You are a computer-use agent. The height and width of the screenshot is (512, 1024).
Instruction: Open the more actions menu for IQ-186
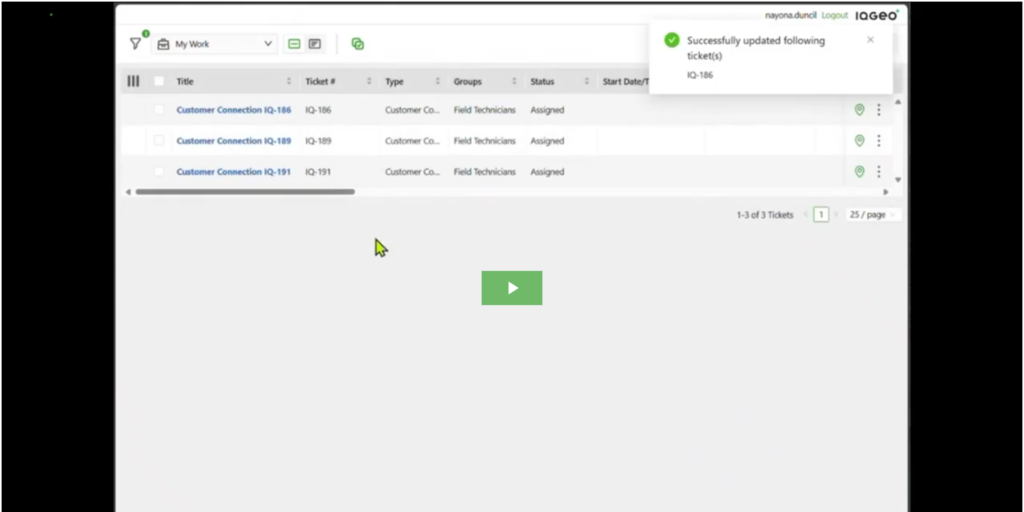879,110
